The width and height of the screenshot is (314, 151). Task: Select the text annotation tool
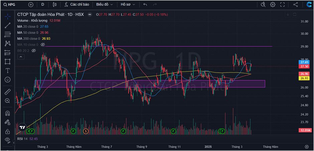pyautogui.click(x=7, y=71)
